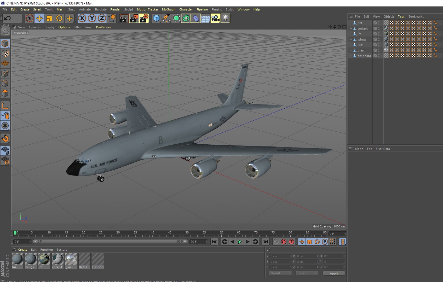Click the MoGraph cloner array icon
This screenshot has width=443, height=282.
pyautogui.click(x=186, y=18)
